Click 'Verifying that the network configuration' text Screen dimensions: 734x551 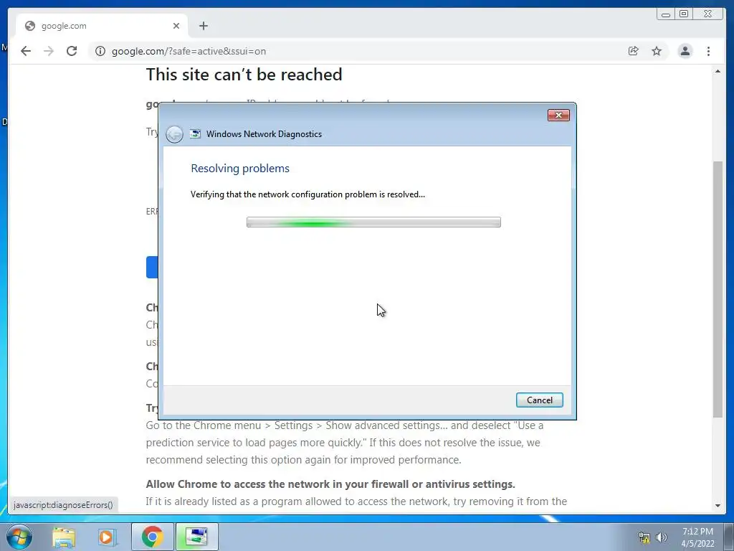pos(308,194)
